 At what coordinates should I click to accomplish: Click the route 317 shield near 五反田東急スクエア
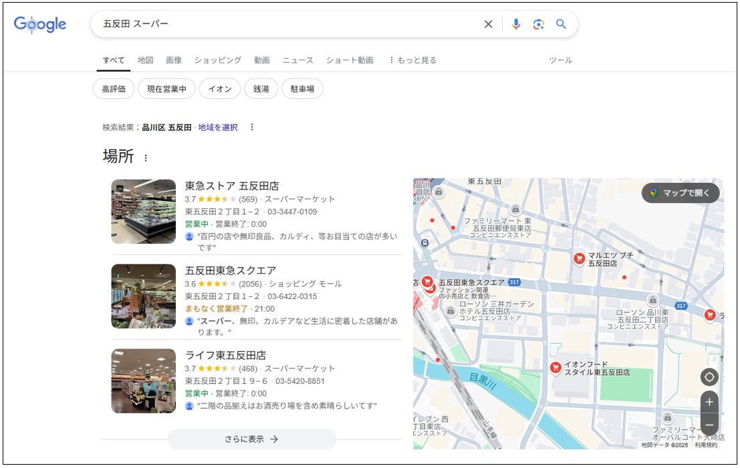point(514,282)
